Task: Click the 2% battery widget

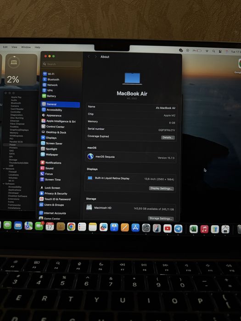Action: 21,70
